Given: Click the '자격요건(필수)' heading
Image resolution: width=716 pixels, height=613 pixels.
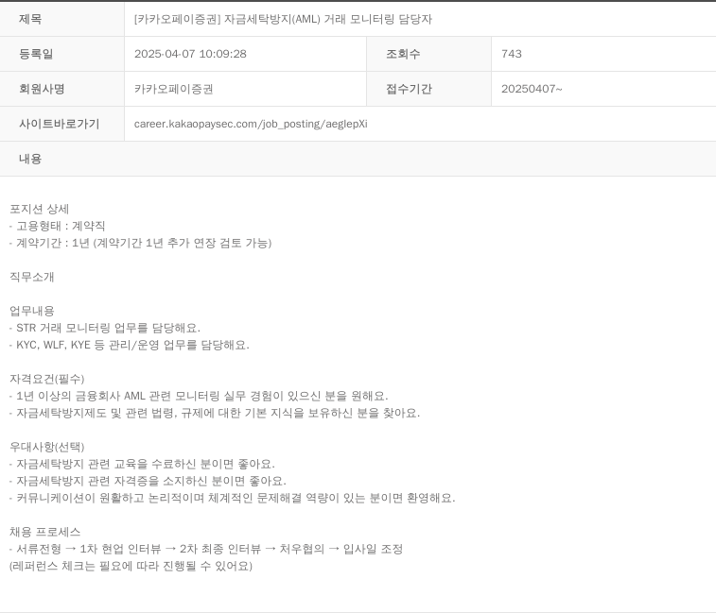Looking at the screenshot, I should point(47,379).
